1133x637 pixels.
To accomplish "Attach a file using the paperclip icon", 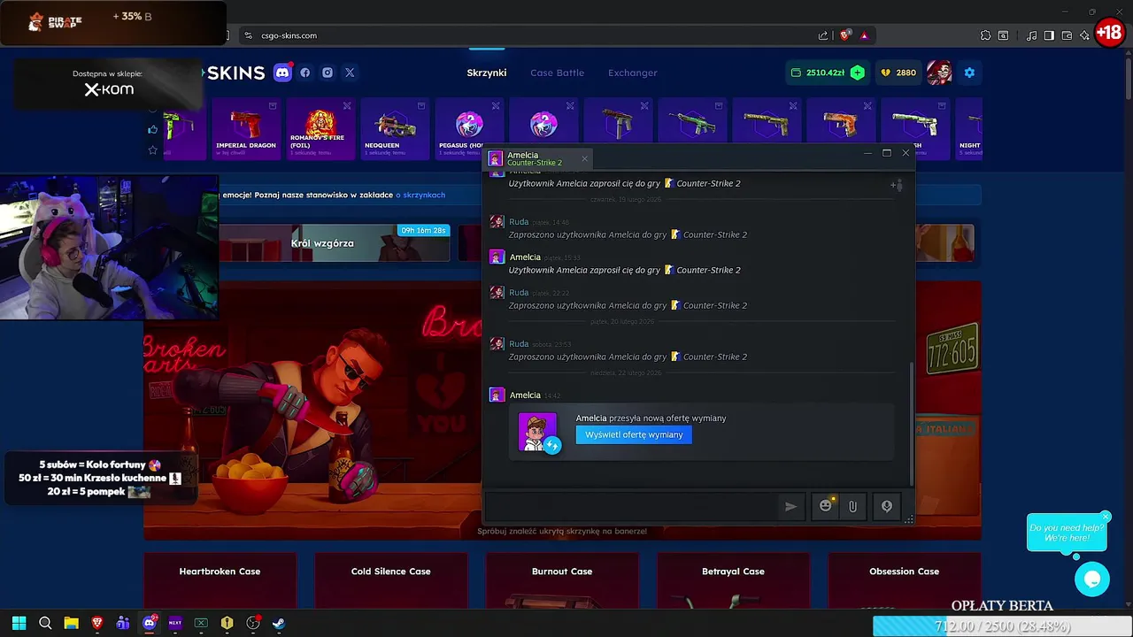I will click(x=852, y=506).
